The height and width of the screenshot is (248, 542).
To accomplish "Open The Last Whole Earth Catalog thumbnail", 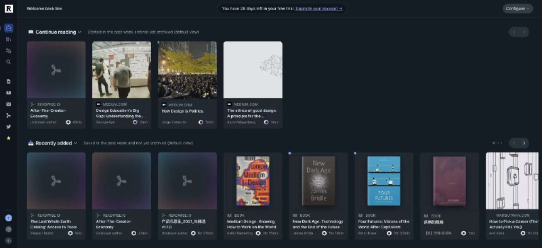I will (56, 181).
